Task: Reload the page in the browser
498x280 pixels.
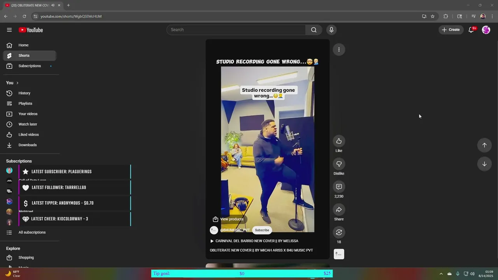Action: pyautogui.click(x=24, y=16)
